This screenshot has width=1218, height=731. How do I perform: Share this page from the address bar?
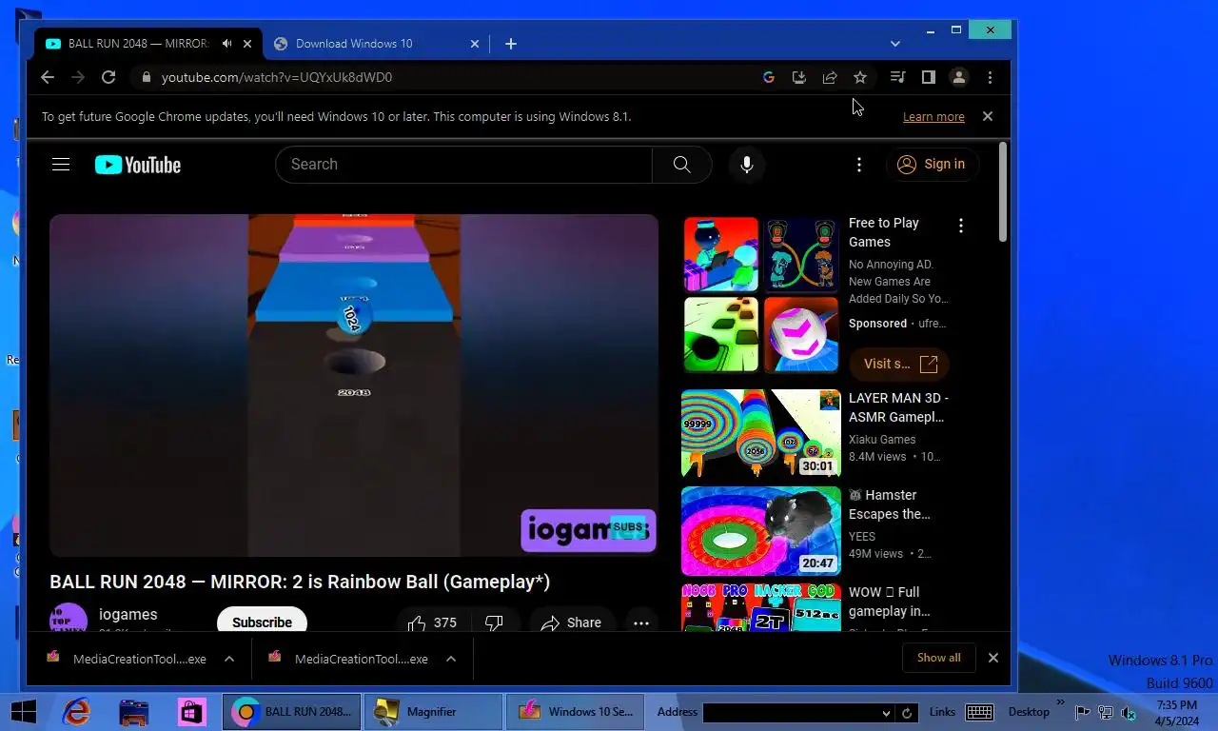pos(830,77)
